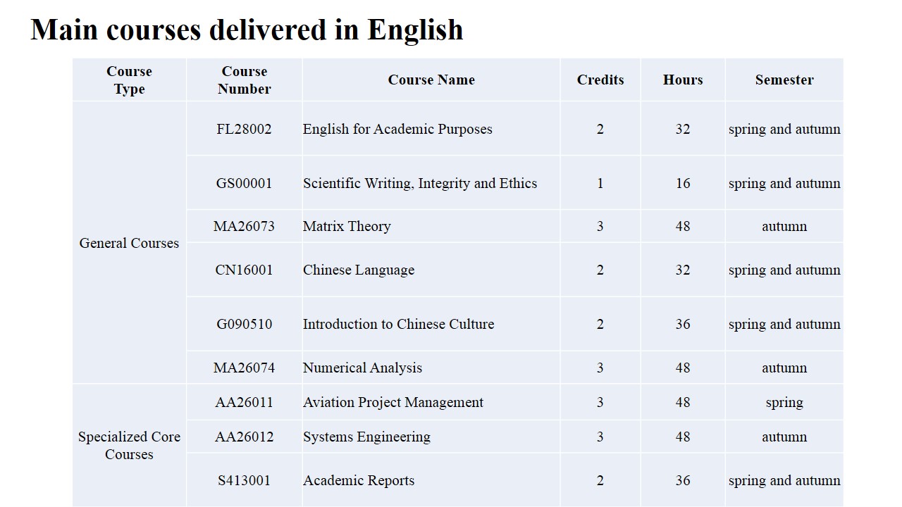Select the 'General Courses' category cell
Image resolution: width=902 pixels, height=507 pixels.
[129, 243]
